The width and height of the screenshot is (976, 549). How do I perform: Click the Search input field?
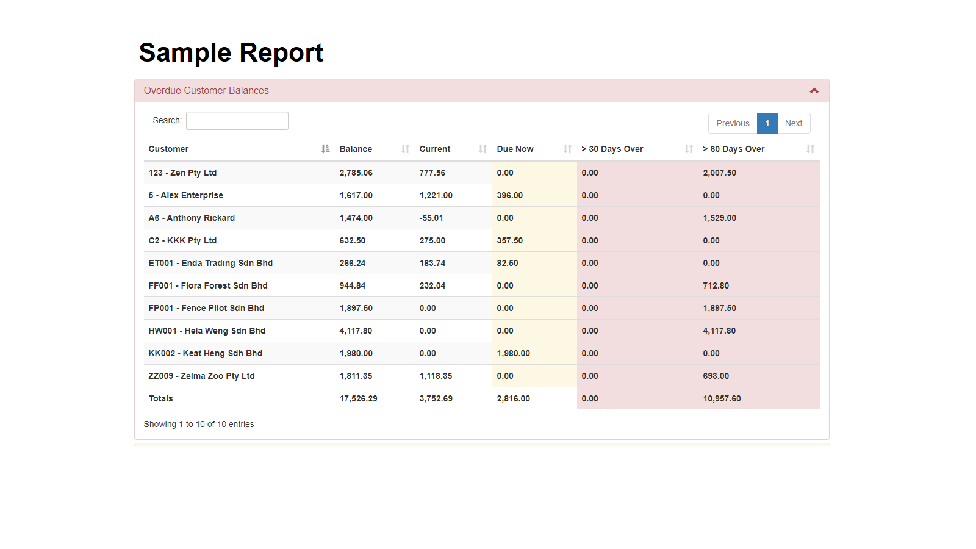point(237,121)
